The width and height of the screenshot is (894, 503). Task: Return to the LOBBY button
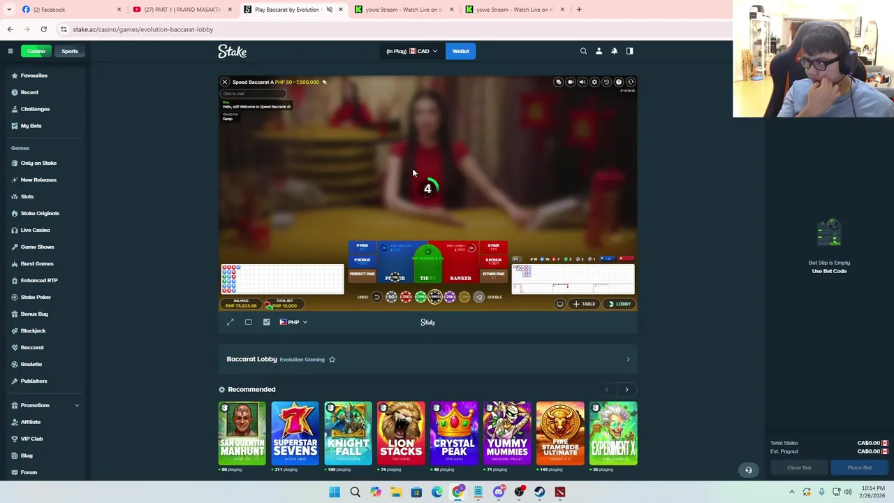pyautogui.click(x=620, y=304)
